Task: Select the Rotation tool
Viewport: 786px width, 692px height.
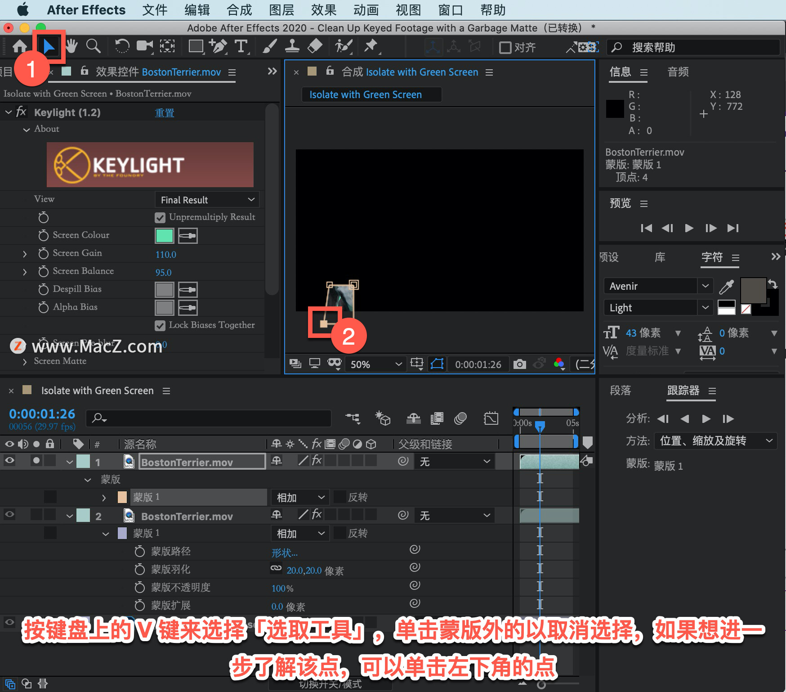Action: 122,46
